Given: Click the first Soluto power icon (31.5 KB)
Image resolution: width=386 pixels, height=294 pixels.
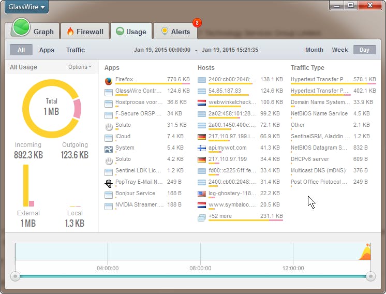Looking at the screenshot, I should coord(109,127).
